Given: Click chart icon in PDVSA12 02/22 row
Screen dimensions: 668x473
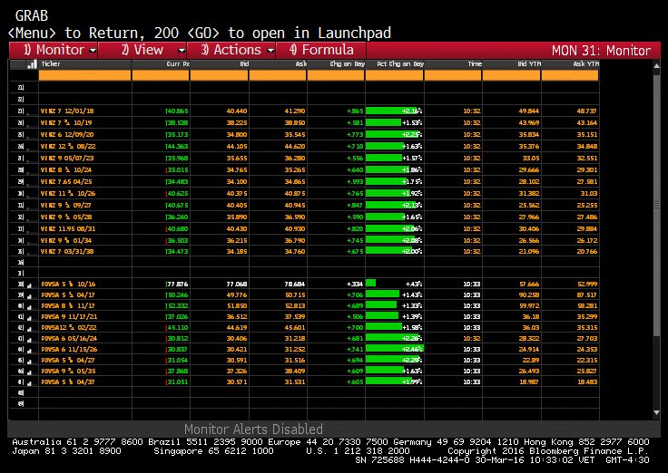Looking at the screenshot, I should point(29,328).
